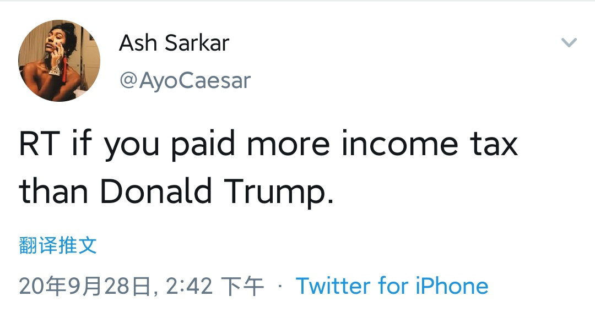
Task: Tap the '@' symbol of the handle
Action: [x=128, y=81]
